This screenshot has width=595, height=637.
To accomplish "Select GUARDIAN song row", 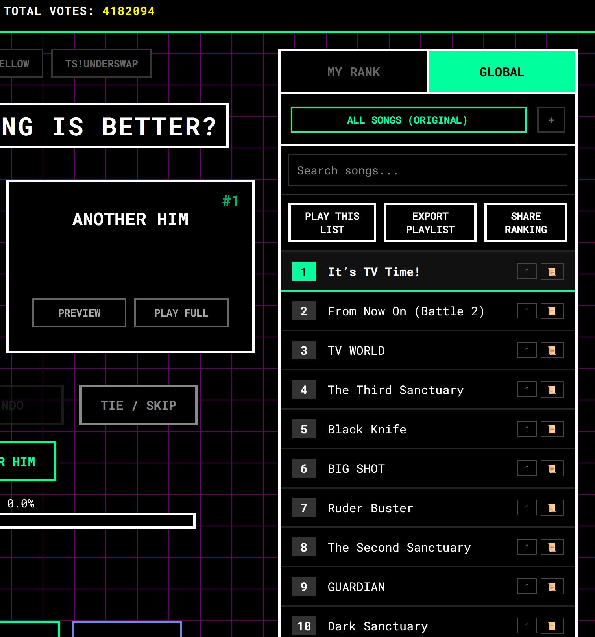I will [428, 587].
